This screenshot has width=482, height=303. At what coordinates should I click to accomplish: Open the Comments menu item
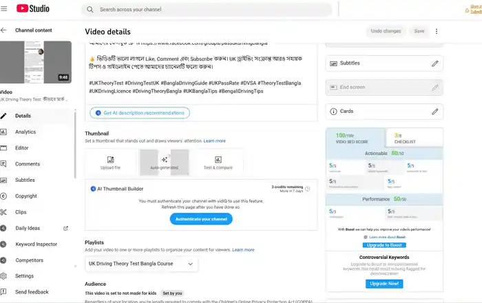pyautogui.click(x=37, y=164)
